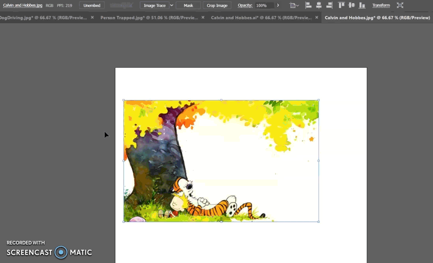Click the bottom-right selection handle of the image
433x263 pixels.
point(319,222)
